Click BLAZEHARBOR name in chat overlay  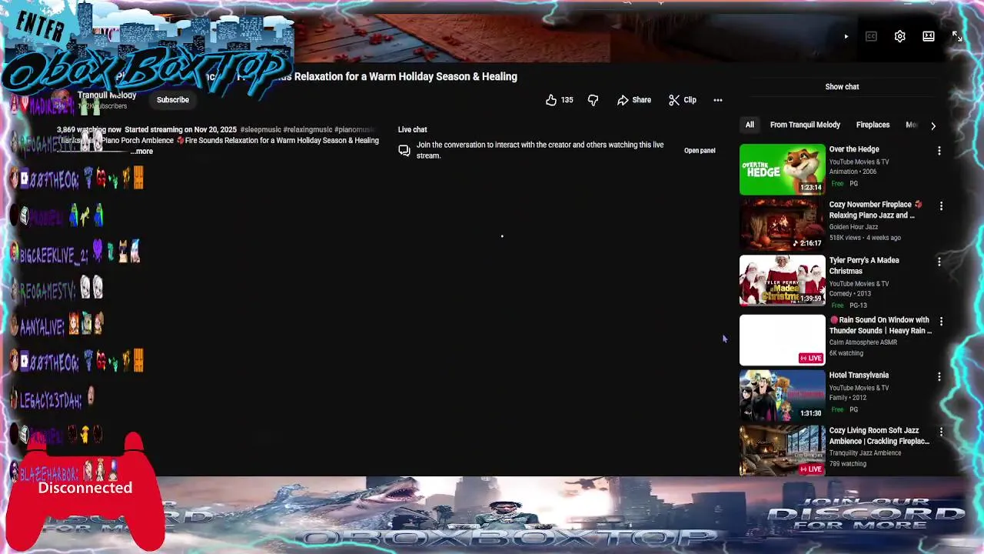click(x=49, y=473)
